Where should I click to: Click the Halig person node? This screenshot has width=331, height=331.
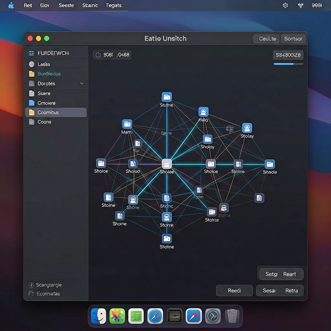coord(203,112)
